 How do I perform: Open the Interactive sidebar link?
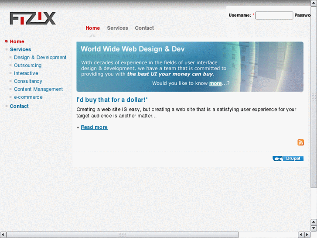26,73
